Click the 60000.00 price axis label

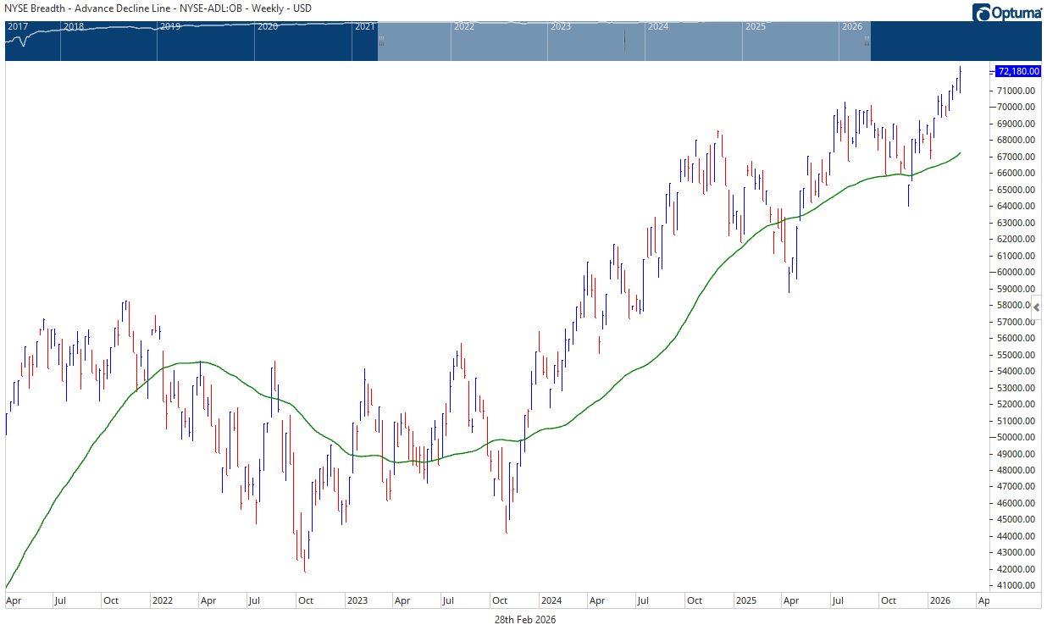pos(1017,272)
